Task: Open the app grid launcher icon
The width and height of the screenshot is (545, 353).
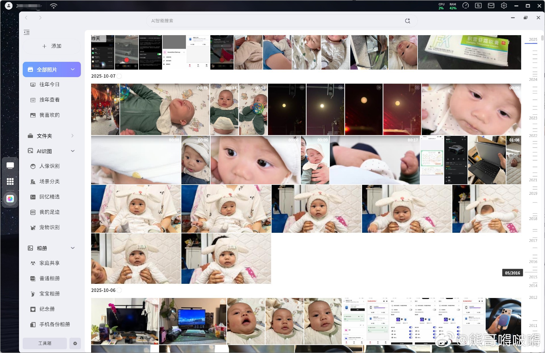Action: tap(10, 181)
